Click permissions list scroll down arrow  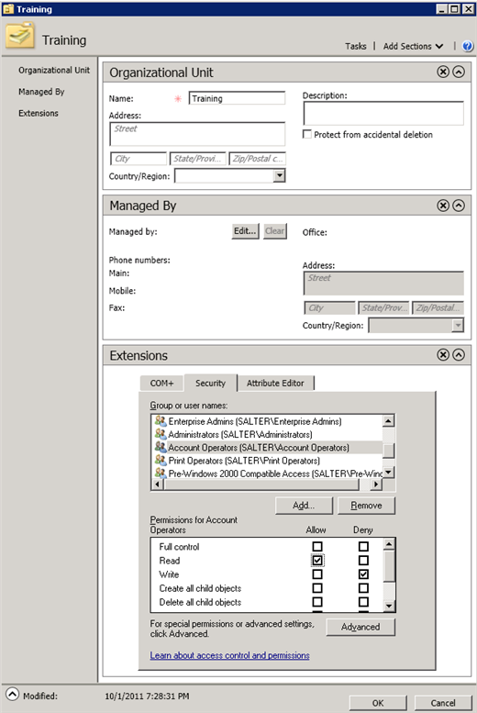(x=389, y=606)
